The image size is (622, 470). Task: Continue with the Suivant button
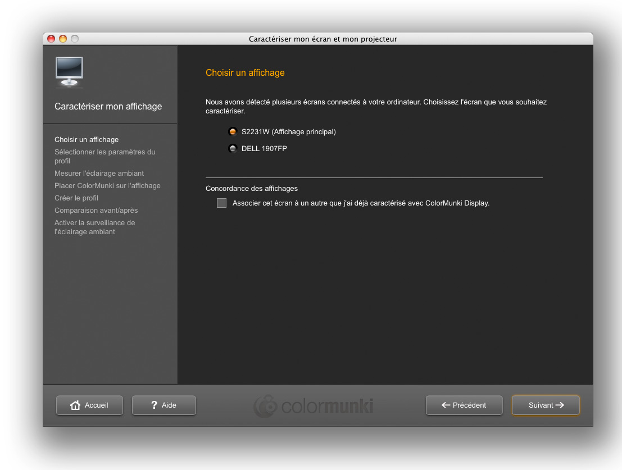546,405
